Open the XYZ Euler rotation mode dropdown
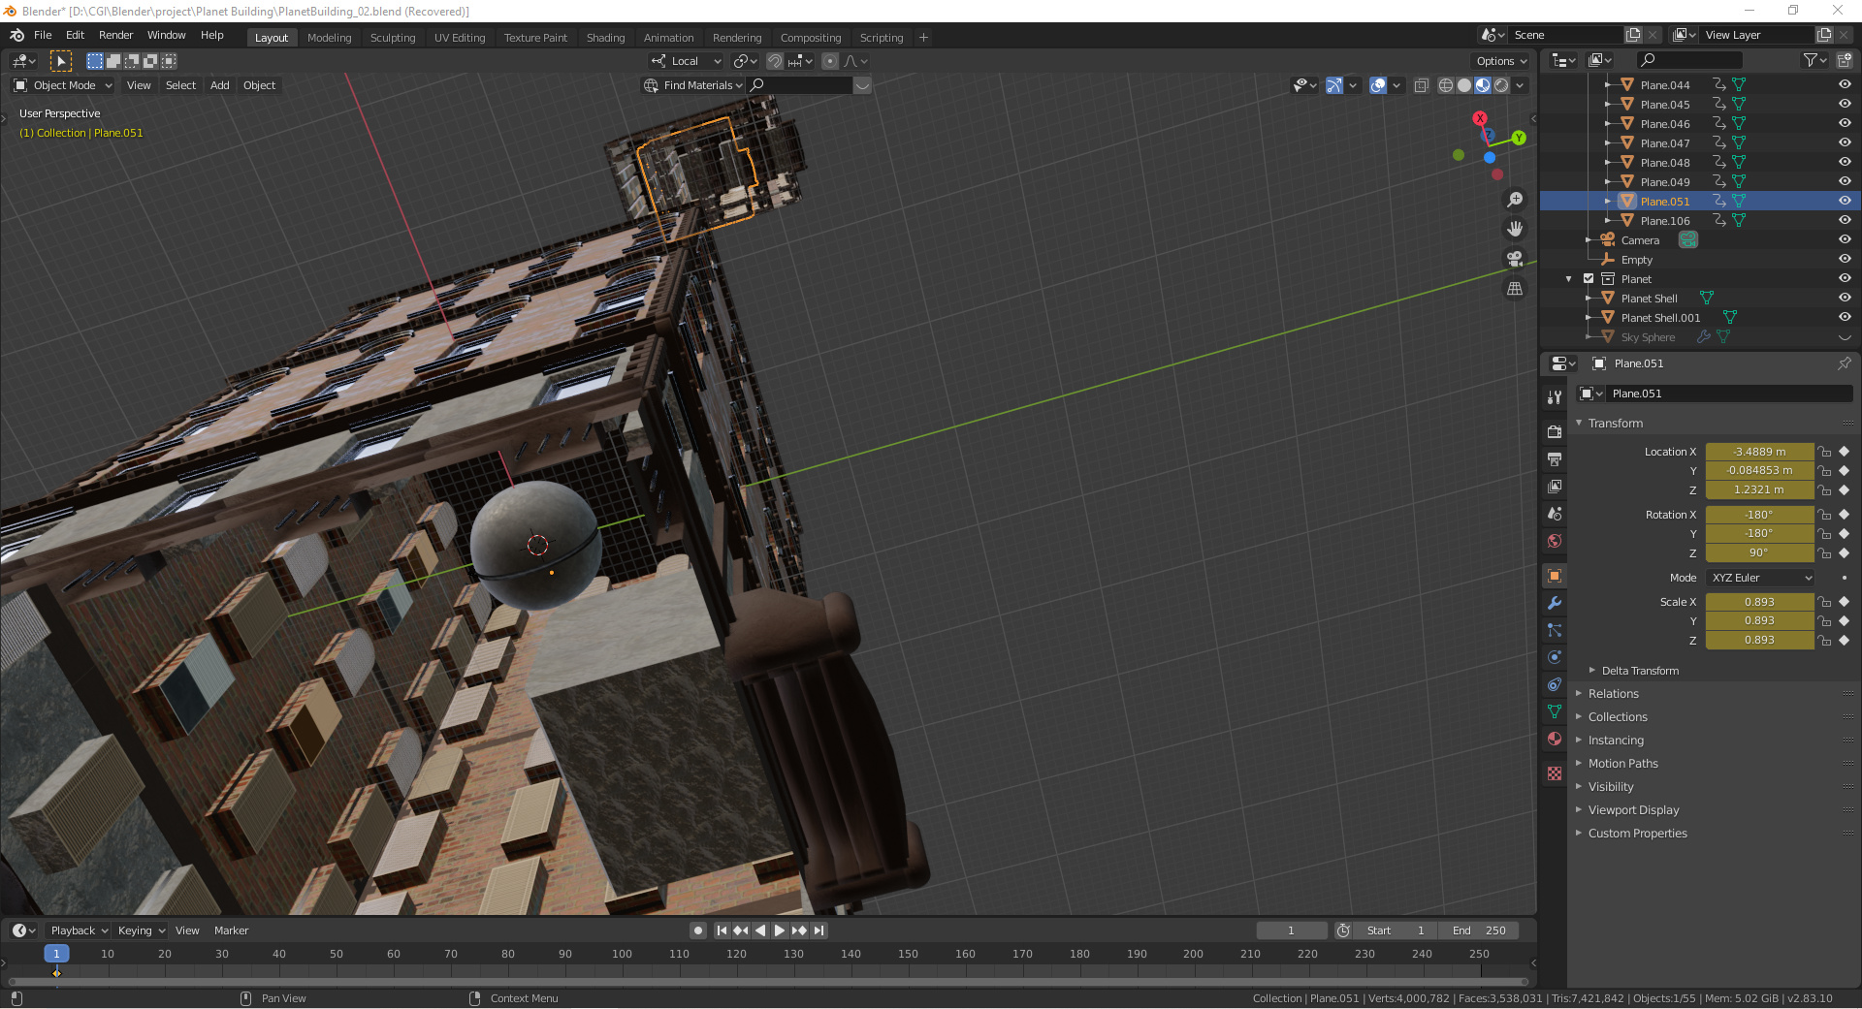This screenshot has width=1862, height=1009. point(1760,578)
